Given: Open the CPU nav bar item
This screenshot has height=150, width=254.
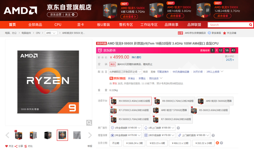Looking at the screenshot, I should point(58,25).
